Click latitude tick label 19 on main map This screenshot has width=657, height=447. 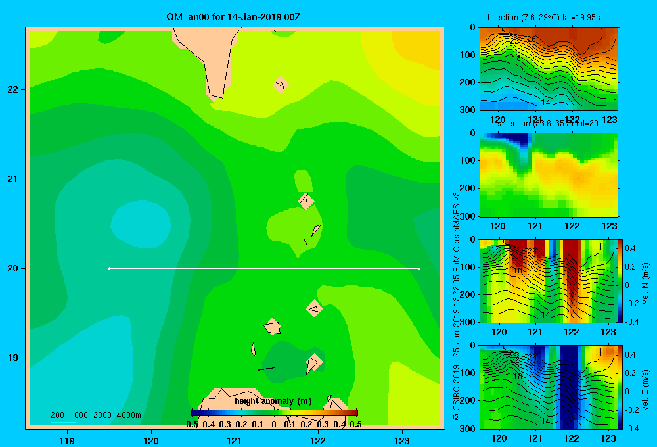click(13, 358)
